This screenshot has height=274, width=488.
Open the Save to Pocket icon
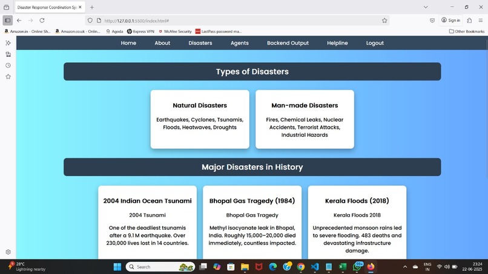432,21
